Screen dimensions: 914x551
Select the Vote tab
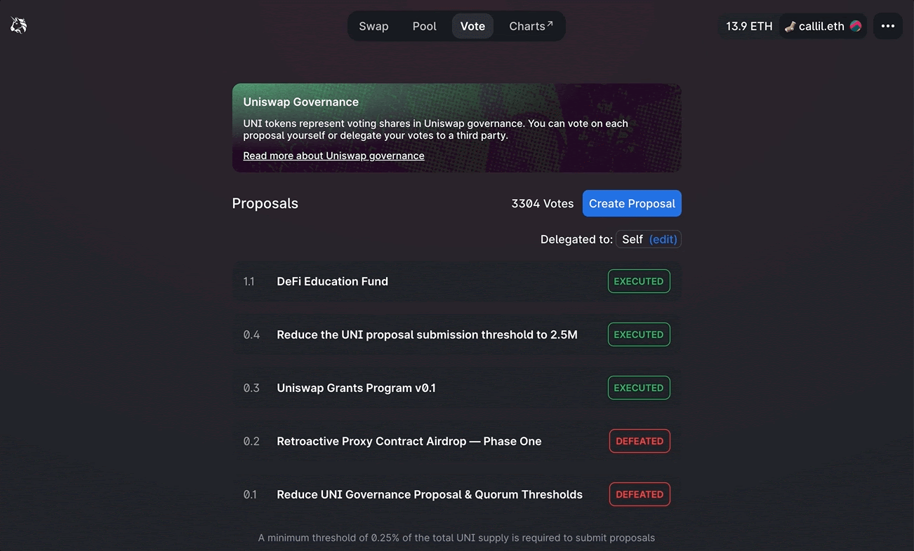(472, 26)
